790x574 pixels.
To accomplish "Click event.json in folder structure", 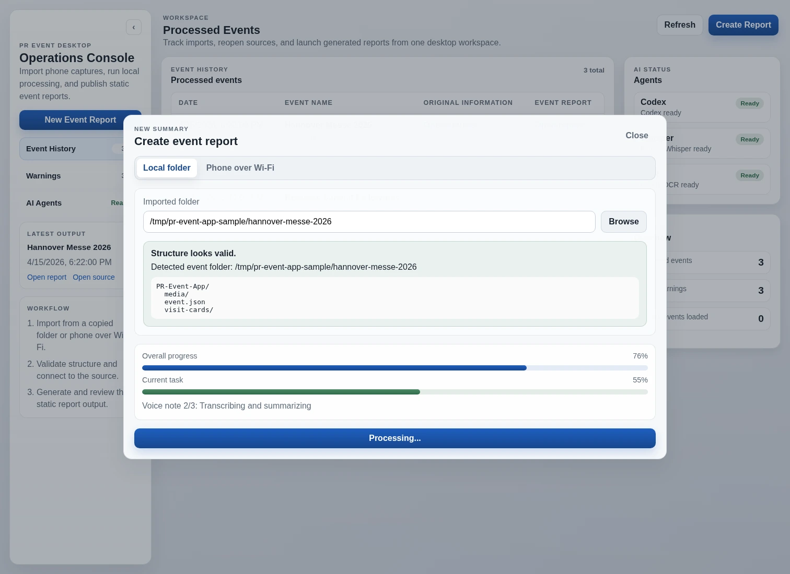I will (184, 302).
